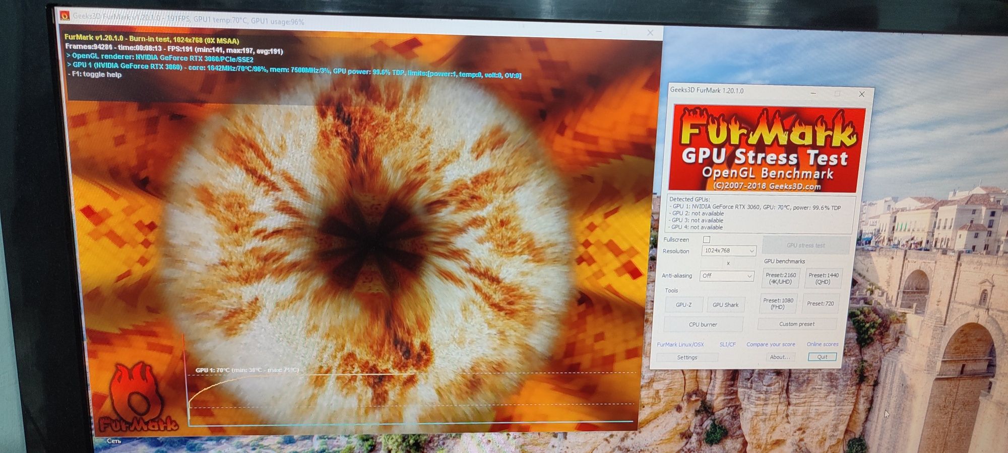Screen dimensions: 1008x453
Task: Click the 'GPU 1: 70°C' temperature graph label
Action: click(247, 370)
